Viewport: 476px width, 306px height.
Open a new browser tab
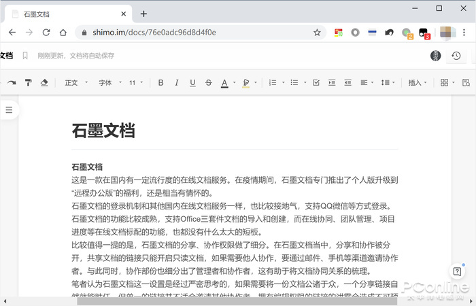click(x=143, y=14)
